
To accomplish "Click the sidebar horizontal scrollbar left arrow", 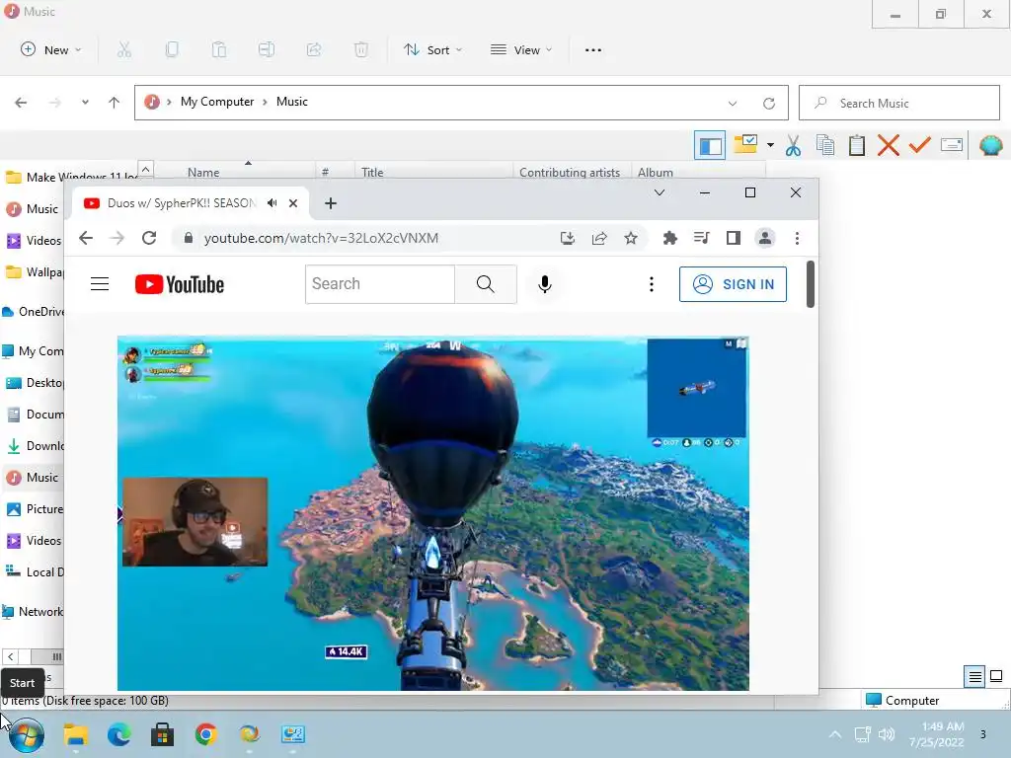I will pos(10,656).
